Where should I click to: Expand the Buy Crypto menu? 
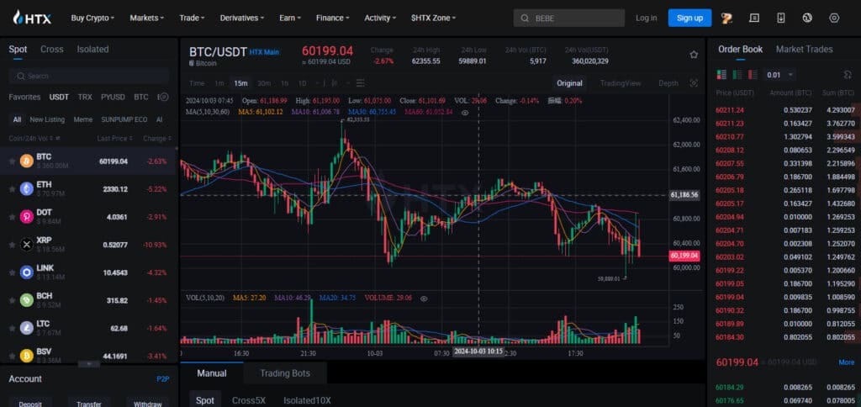(92, 18)
